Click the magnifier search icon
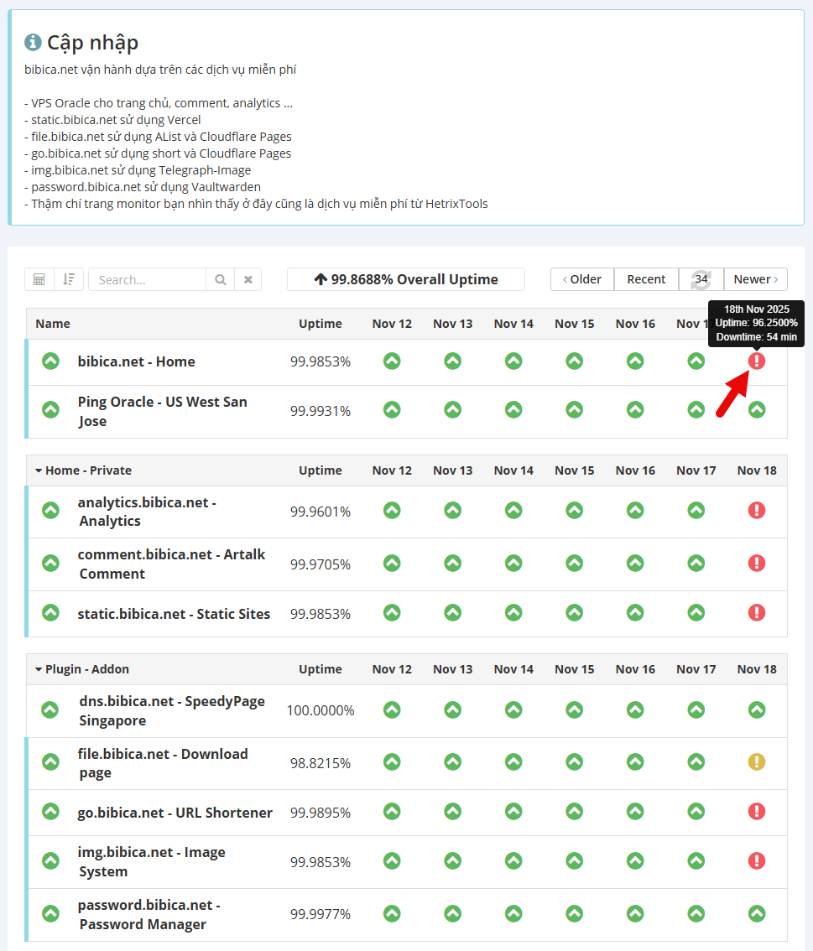 [x=220, y=279]
